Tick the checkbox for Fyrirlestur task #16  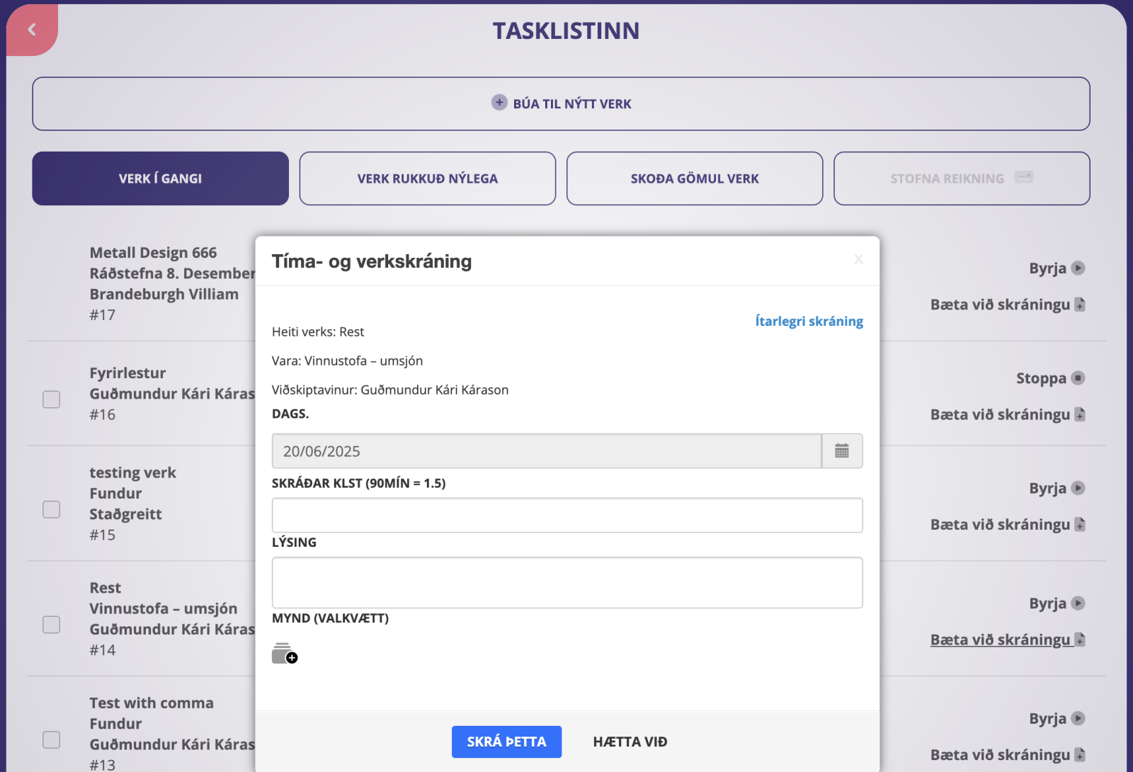52,399
